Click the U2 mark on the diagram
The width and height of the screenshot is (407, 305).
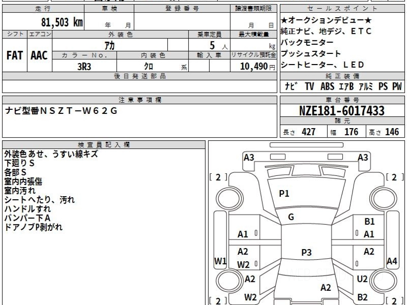[363, 279]
